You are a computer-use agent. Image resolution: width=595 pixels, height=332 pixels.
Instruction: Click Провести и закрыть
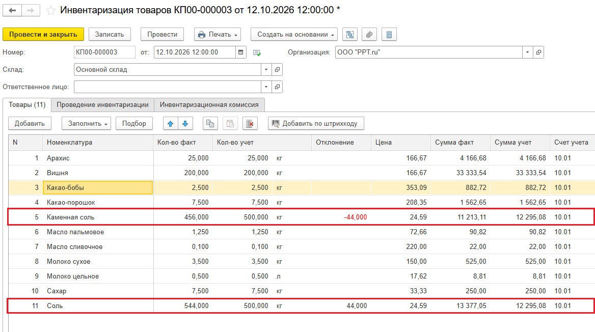[43, 35]
